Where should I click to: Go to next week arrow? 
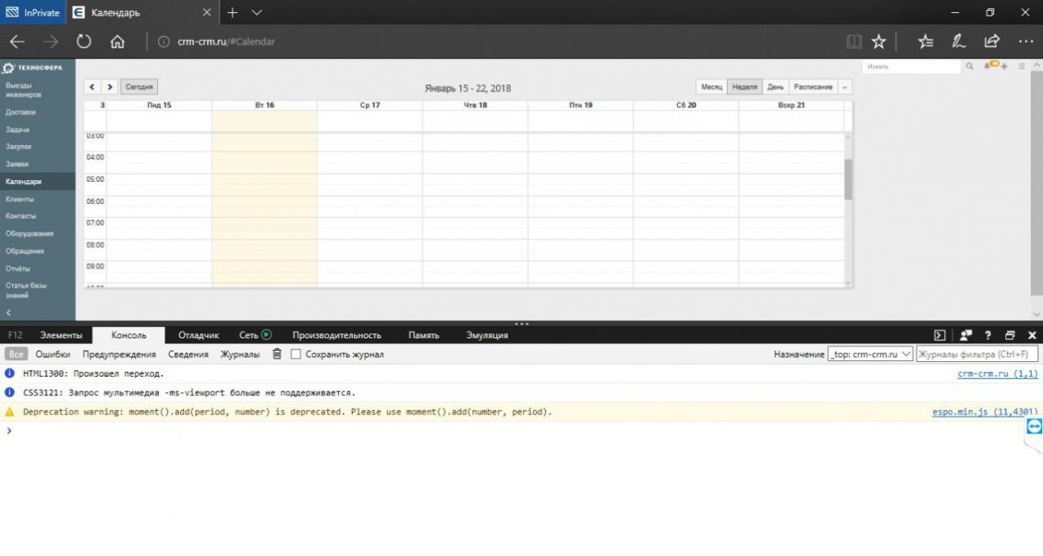coord(110,87)
